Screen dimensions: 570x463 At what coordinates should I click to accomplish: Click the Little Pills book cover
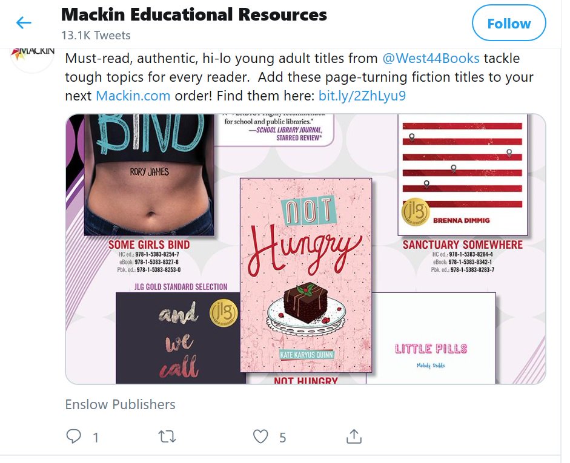point(431,338)
